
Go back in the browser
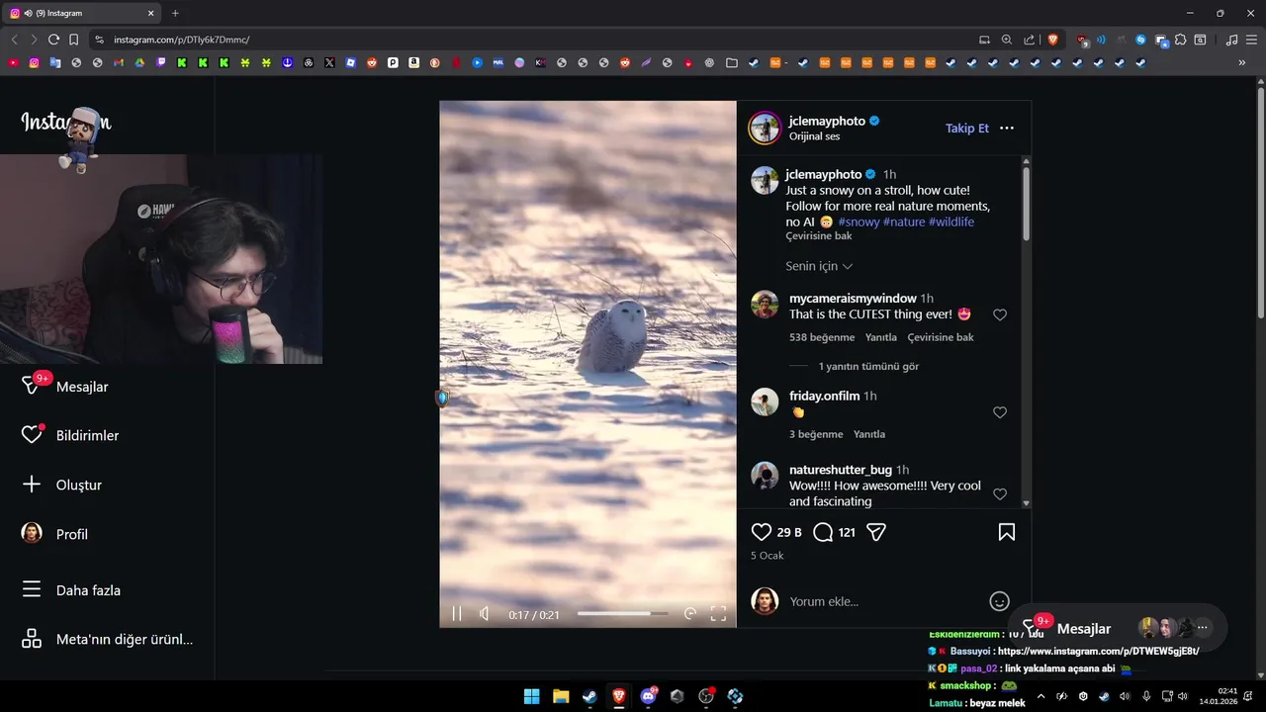click(x=14, y=40)
